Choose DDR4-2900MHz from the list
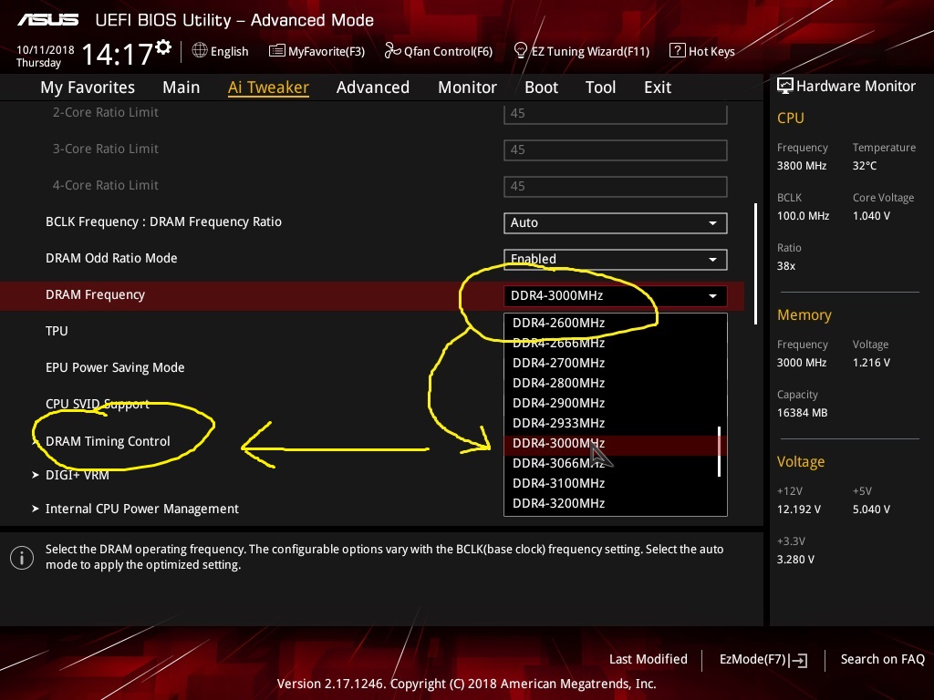This screenshot has height=700, width=934. (x=559, y=403)
